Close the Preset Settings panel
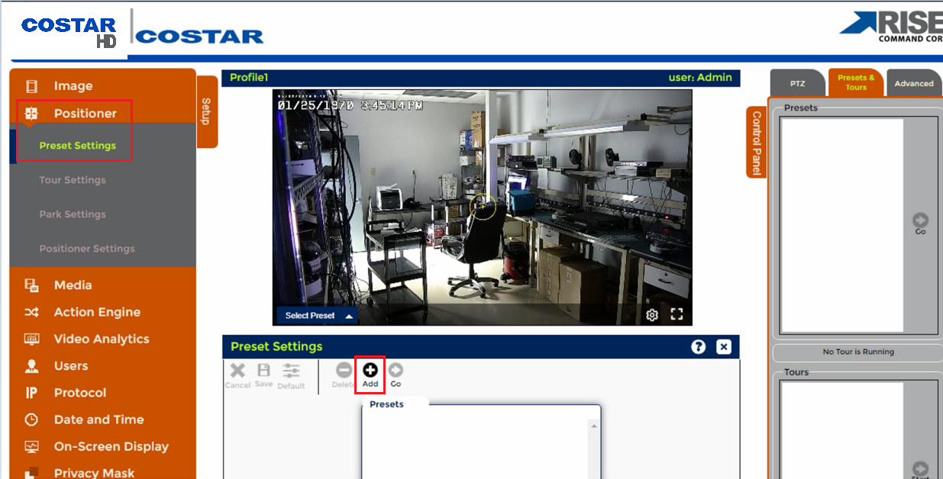The width and height of the screenshot is (943, 479). click(x=724, y=347)
